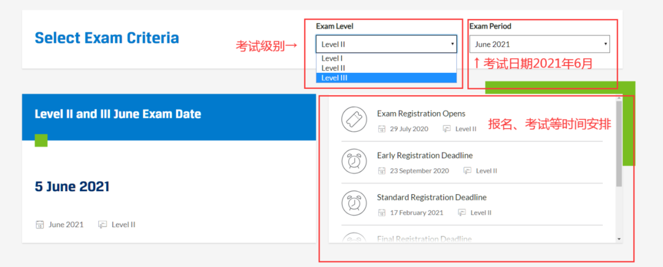The image size is (663, 267).
Task: Open the Exam Level dropdown
Action: coord(386,44)
